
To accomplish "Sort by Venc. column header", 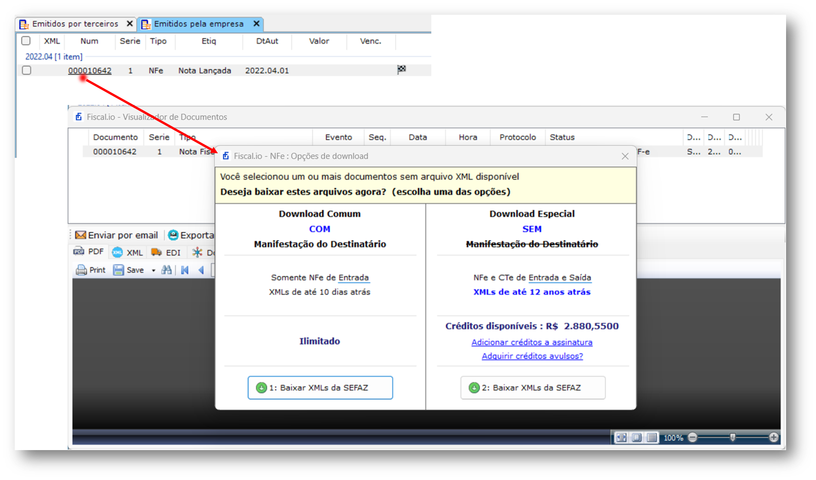I will (371, 41).
